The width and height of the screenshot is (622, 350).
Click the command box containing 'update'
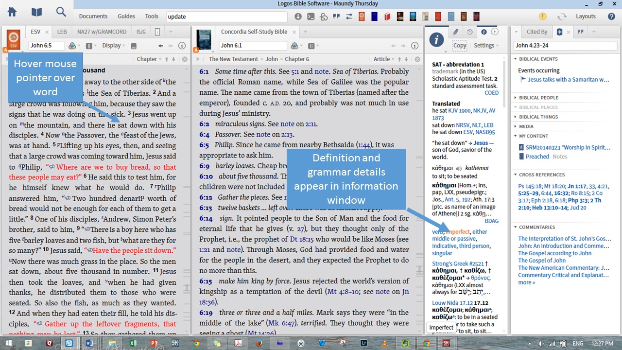[227, 16]
